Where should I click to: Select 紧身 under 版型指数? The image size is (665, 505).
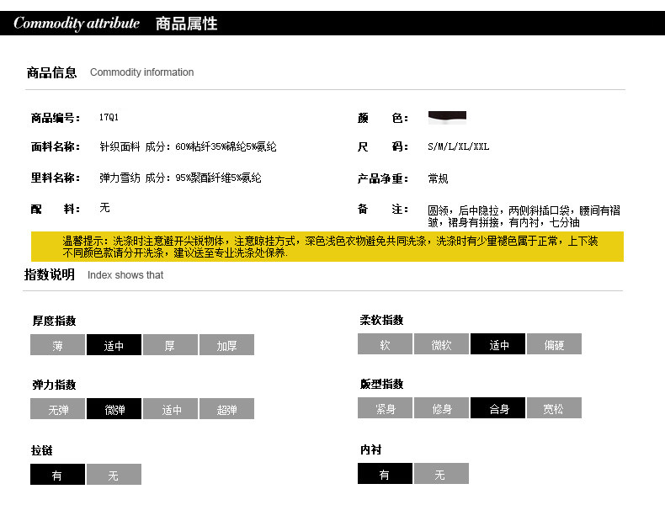click(385, 409)
